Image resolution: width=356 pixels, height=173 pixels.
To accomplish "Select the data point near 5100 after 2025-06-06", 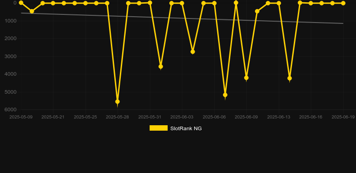I will click(225, 95).
